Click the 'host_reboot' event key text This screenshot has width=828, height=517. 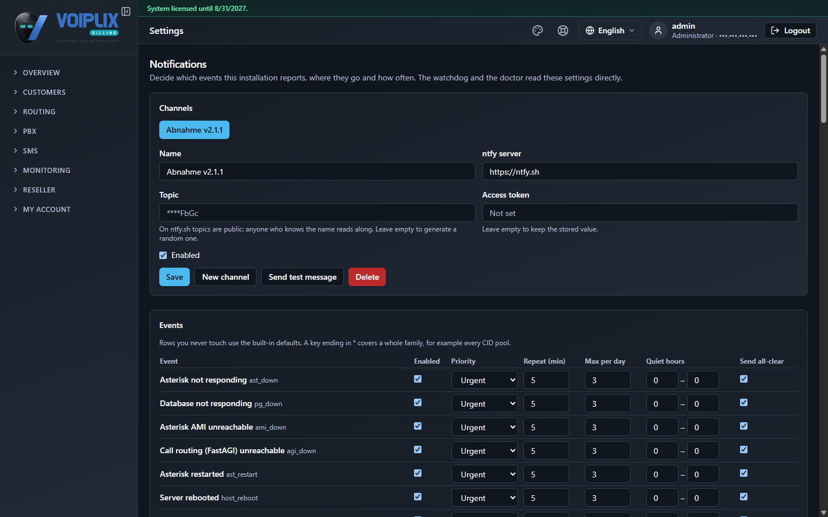click(x=239, y=498)
